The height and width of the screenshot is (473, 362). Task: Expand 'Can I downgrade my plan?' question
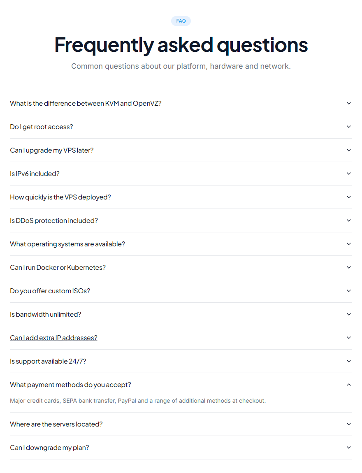[x=181, y=447]
